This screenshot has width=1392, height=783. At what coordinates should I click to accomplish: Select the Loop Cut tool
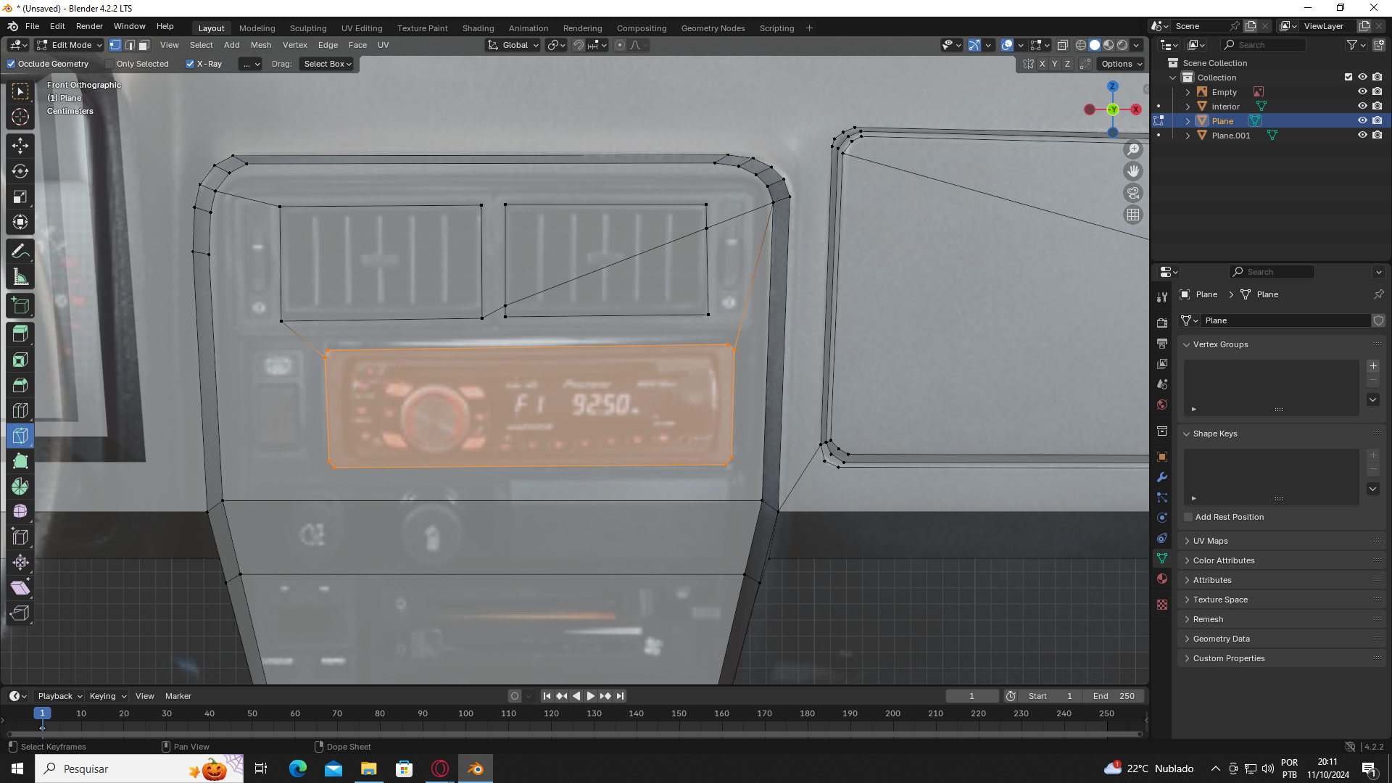click(20, 410)
